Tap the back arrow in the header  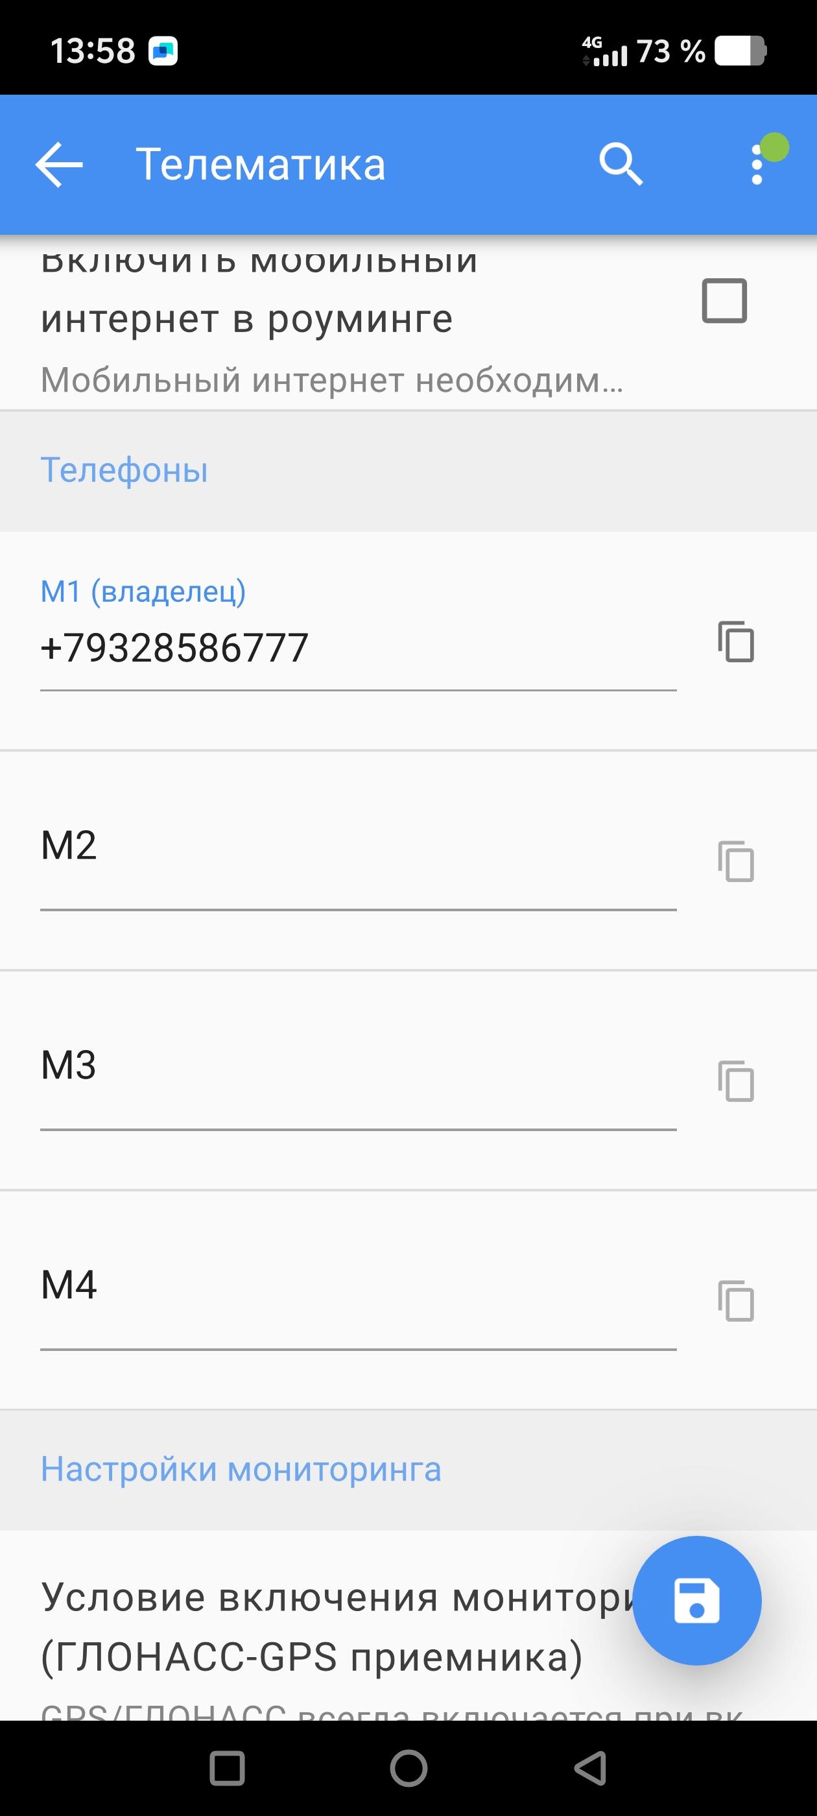pos(59,165)
